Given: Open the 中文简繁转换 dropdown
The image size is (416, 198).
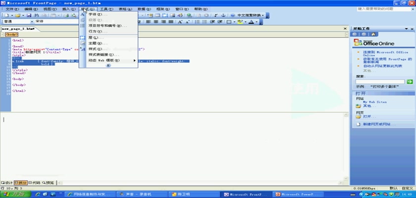Looking at the screenshot, I should click(263, 15).
